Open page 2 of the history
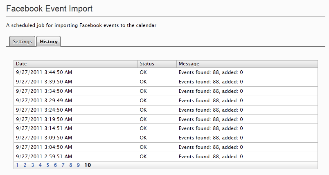Image resolution: width=329 pixels, height=175 pixels. click(25, 165)
